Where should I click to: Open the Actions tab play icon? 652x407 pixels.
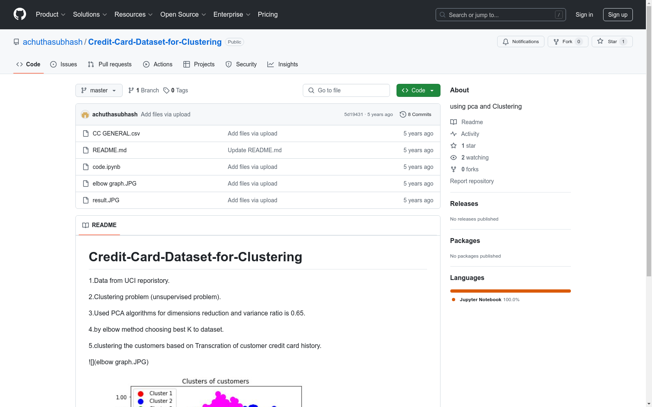coord(146,64)
